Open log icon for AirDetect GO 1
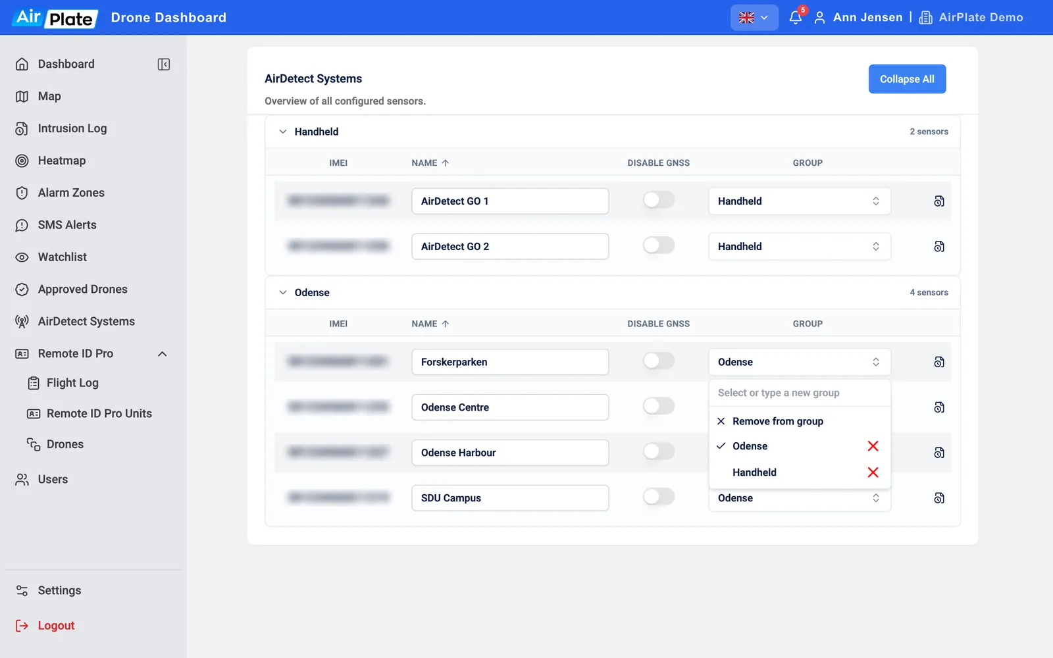 pyautogui.click(x=939, y=201)
